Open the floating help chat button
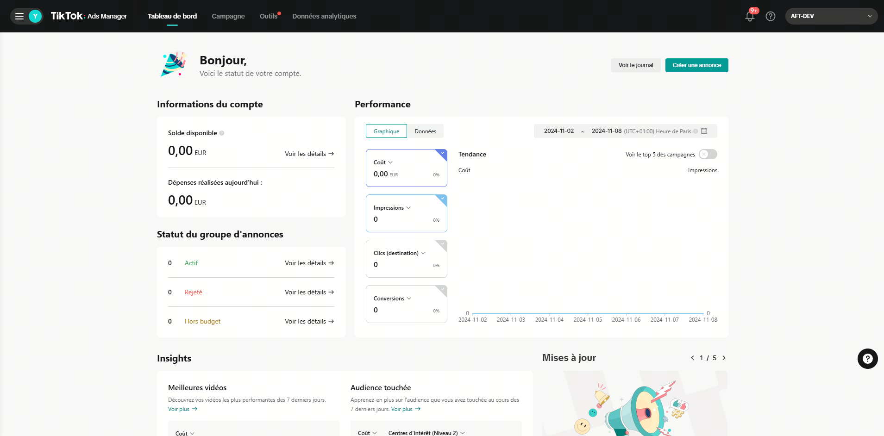Viewport: 884px width, 436px height. (x=867, y=359)
